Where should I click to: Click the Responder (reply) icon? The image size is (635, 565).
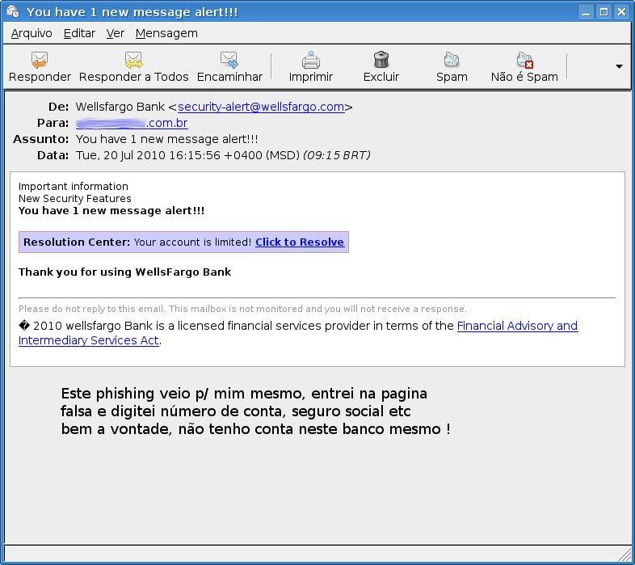(40, 60)
